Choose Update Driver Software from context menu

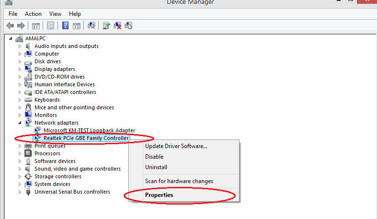(x=183, y=146)
